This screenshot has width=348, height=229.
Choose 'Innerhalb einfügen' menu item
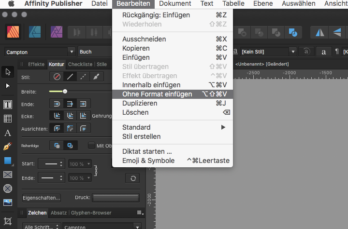173,85
